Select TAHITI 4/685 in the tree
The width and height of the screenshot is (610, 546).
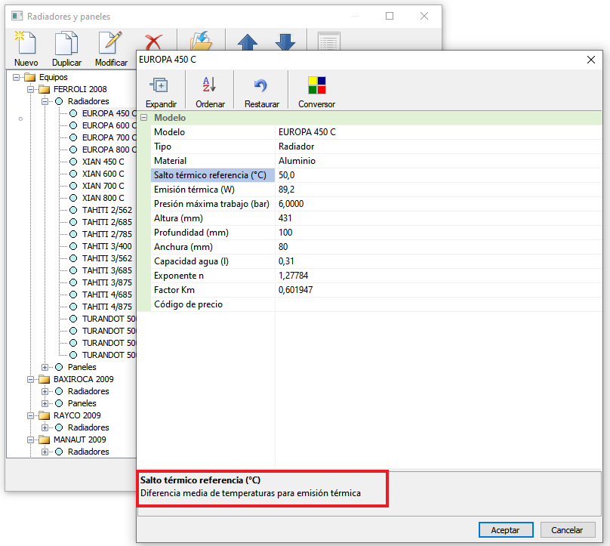(x=107, y=295)
